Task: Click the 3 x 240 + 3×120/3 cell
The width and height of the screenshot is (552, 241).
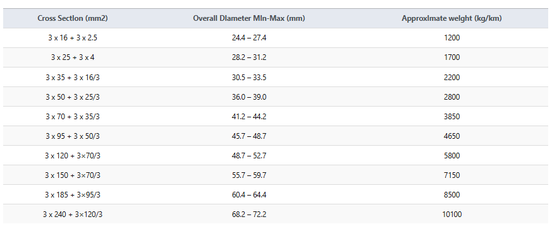Action: click(x=73, y=215)
